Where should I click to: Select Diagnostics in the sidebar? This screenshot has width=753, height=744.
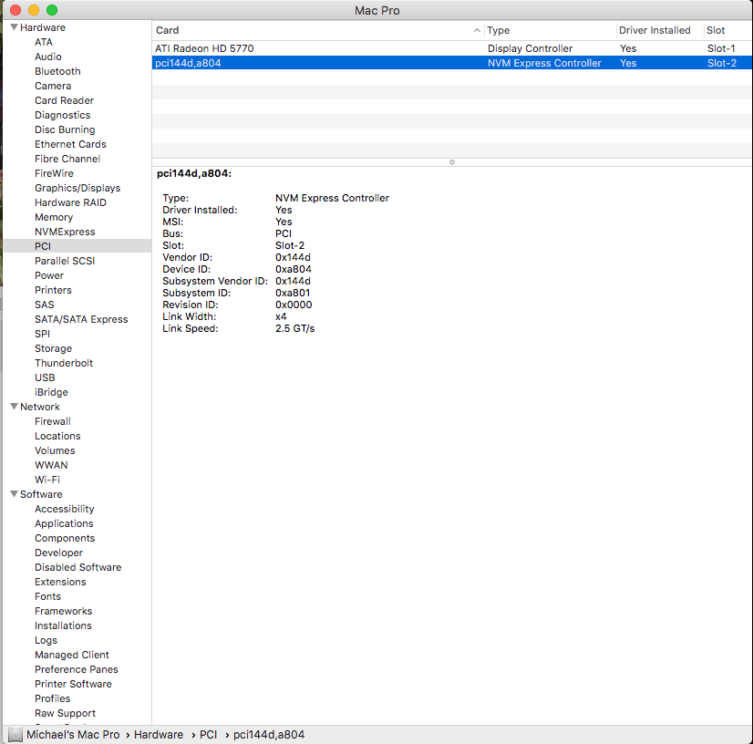(62, 115)
